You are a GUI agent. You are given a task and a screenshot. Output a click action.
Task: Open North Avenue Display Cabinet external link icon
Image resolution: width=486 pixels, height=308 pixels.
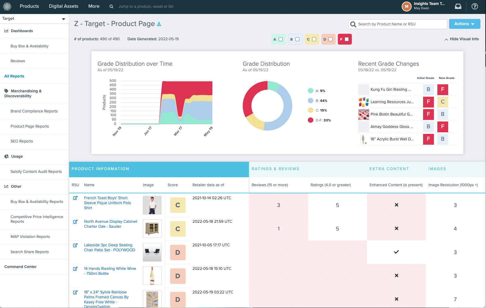(75, 221)
